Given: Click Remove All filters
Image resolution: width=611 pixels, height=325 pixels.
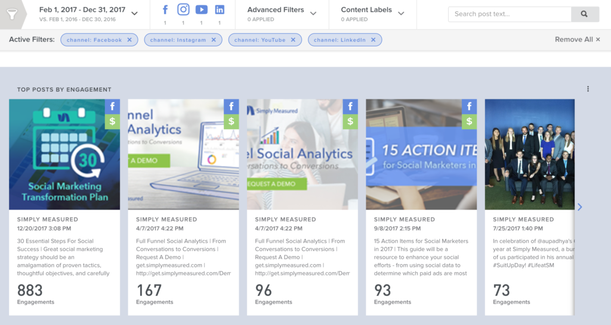Looking at the screenshot, I should coord(578,39).
